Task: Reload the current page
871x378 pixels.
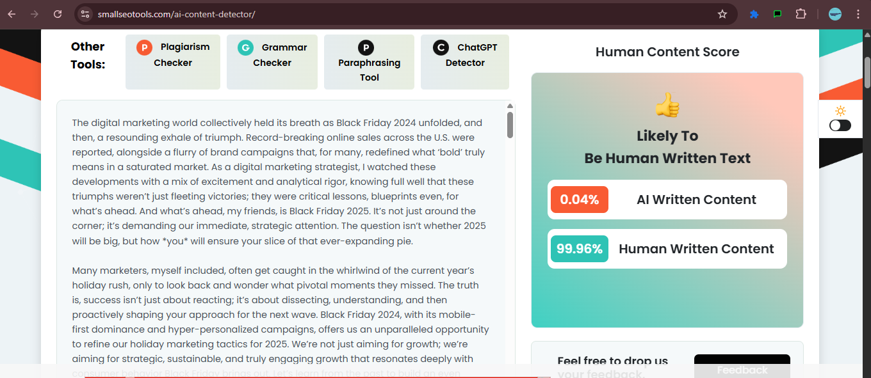Action: (x=58, y=14)
